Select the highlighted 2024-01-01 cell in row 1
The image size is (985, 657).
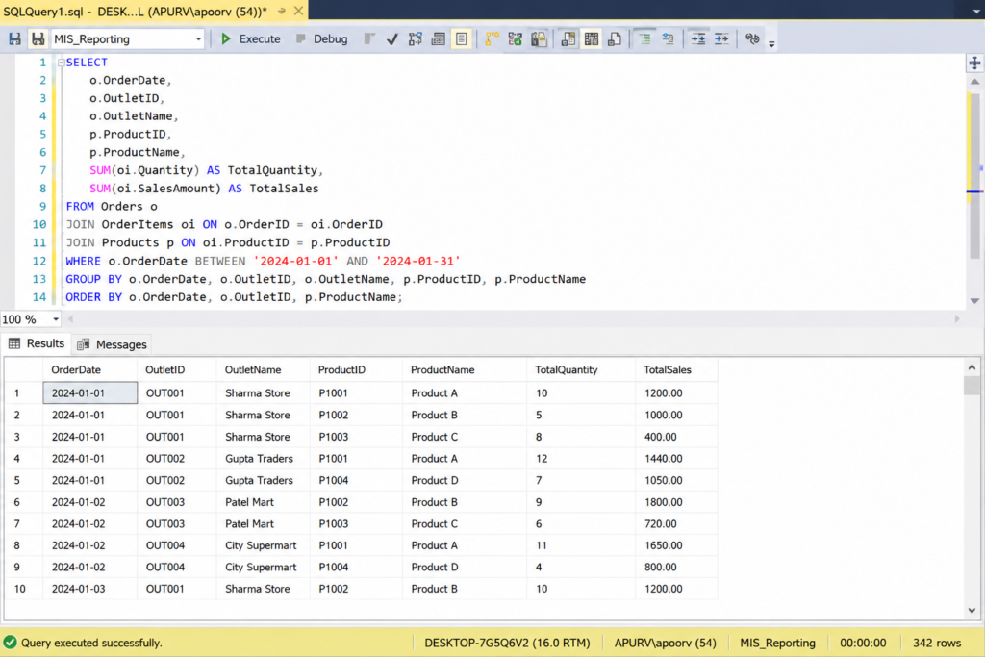[x=89, y=393]
